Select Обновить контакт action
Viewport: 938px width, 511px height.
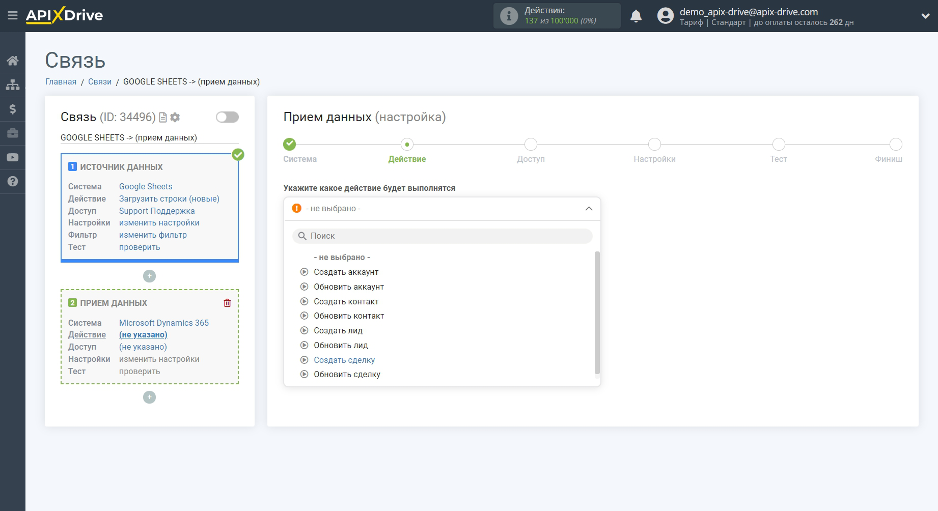click(x=349, y=316)
